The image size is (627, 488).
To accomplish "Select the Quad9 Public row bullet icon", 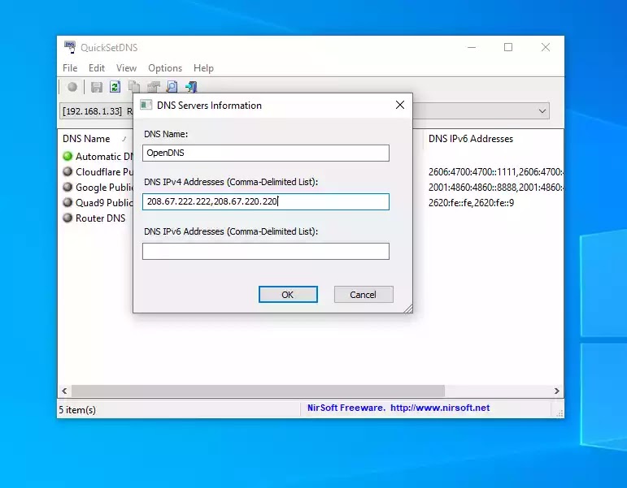I will point(67,202).
